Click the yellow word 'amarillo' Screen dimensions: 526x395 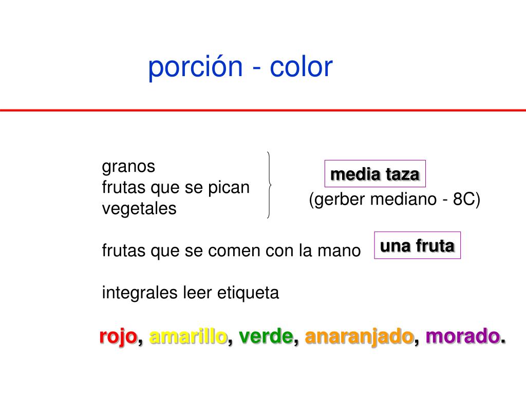click(188, 336)
